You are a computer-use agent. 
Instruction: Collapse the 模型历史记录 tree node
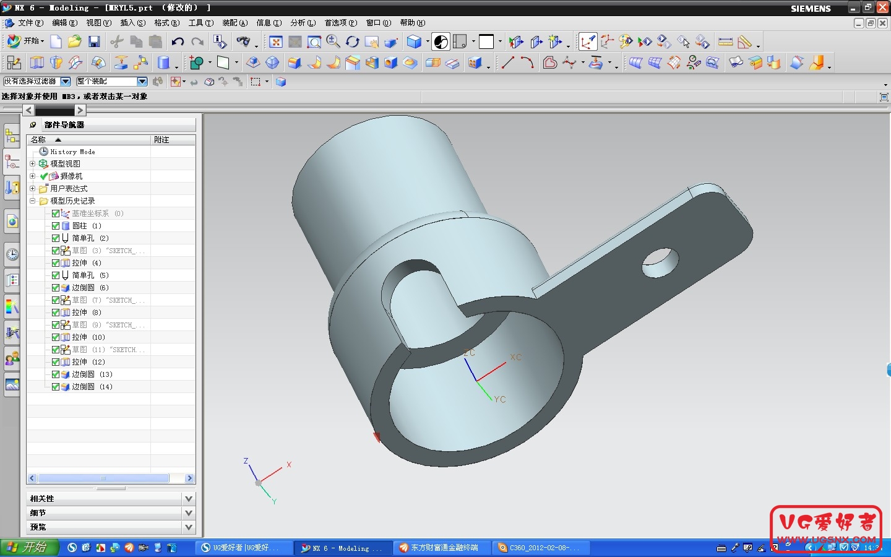click(x=33, y=201)
